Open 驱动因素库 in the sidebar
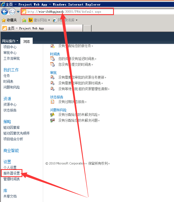Image resolution: width=174 pixels, height=202 pixels. click(11, 127)
